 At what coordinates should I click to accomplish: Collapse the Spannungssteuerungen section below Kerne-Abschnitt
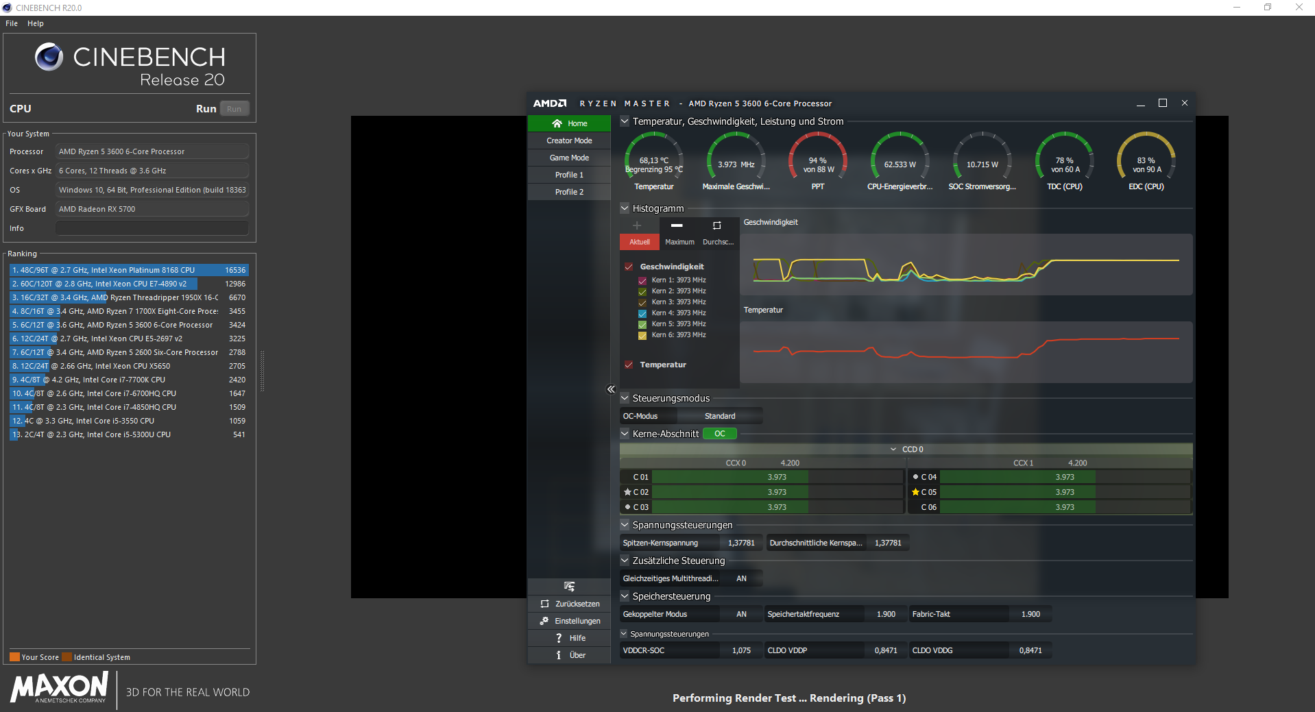click(625, 525)
